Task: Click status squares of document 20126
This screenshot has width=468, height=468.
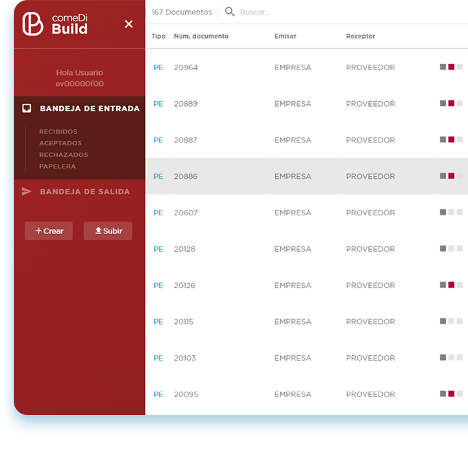Action: pyautogui.click(x=451, y=285)
